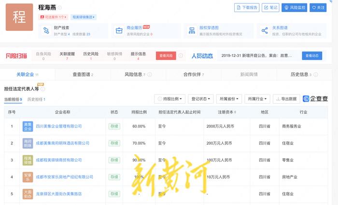The width and height of the screenshot is (338, 205).
Task: Open the 登记状态 filter dropdown
Action: click(x=201, y=99)
